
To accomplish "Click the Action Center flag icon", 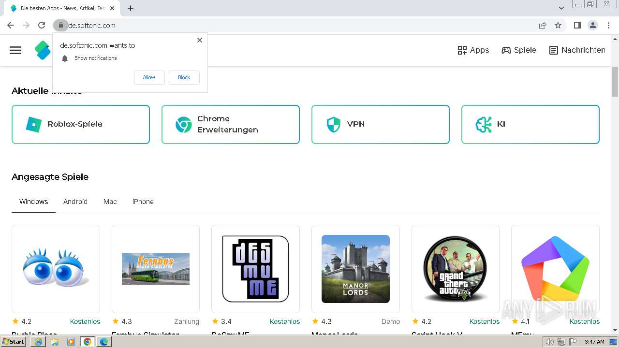I will tap(573, 342).
